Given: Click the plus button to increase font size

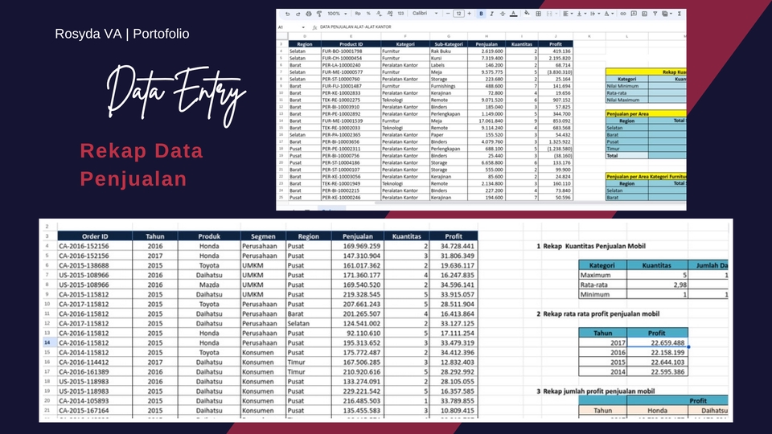Looking at the screenshot, I should tap(469, 14).
